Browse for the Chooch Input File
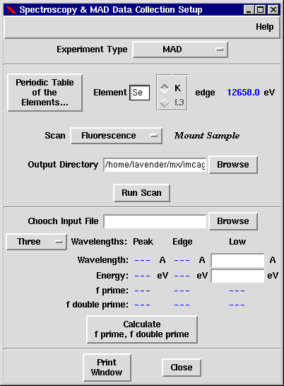Screen dimensions: 284x386 pyautogui.click(x=233, y=221)
